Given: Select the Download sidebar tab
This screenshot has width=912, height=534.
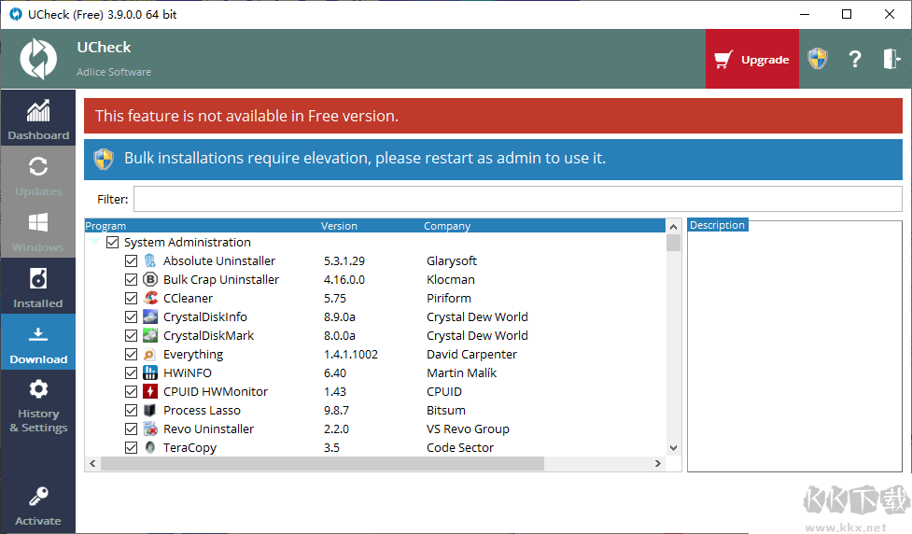Looking at the screenshot, I should click(38, 342).
